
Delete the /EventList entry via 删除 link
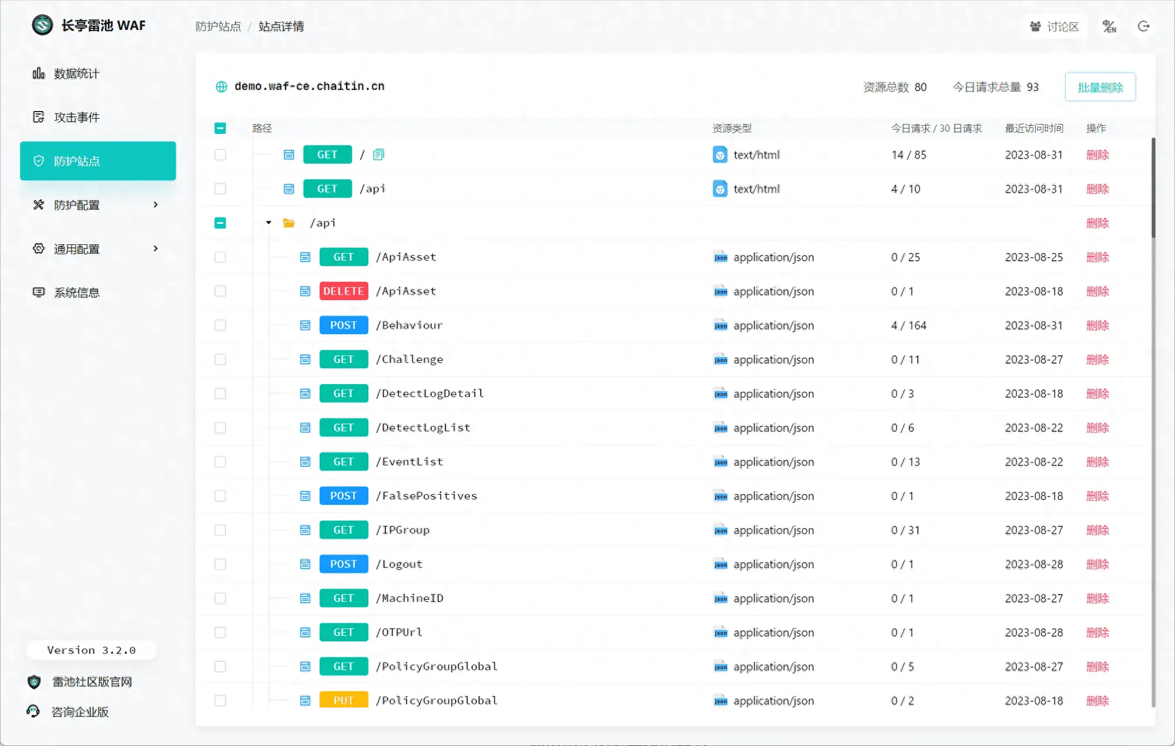1098,462
